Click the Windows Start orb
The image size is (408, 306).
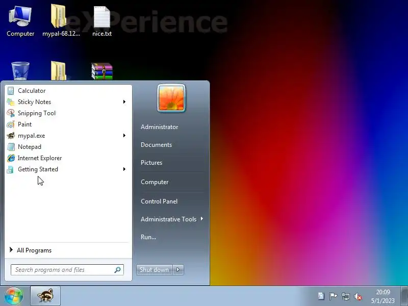pyautogui.click(x=14, y=296)
